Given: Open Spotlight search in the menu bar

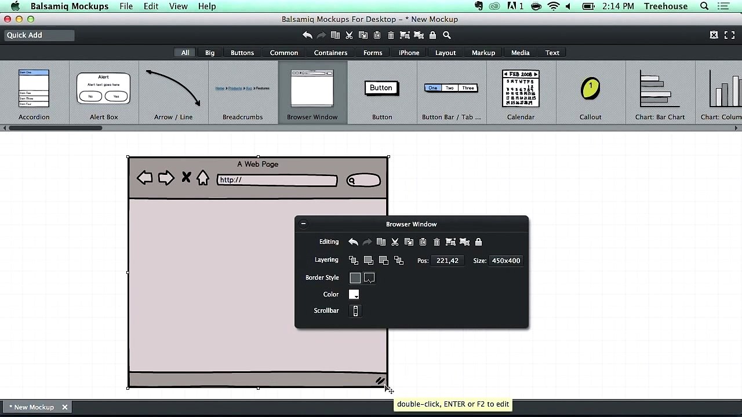Looking at the screenshot, I should coord(704,6).
